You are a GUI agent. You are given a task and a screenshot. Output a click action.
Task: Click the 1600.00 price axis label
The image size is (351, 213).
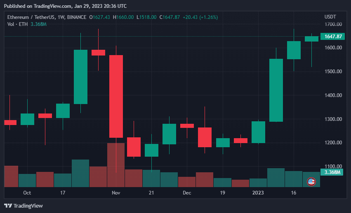click(x=333, y=48)
